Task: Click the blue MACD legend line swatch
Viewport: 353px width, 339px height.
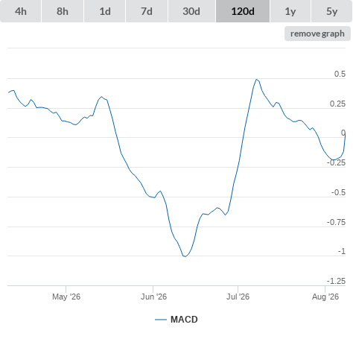Action: pos(161,320)
